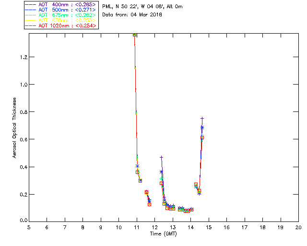The height and width of the screenshot is (246, 307).
Task: Click the x-axis tick label 16
Action: [x=227, y=227]
